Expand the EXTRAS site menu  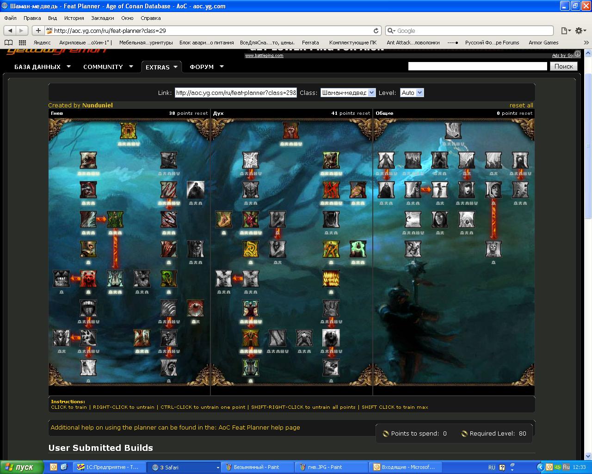[x=161, y=67]
